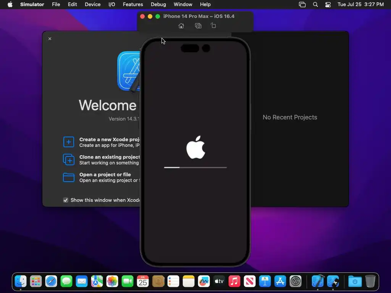Image resolution: width=391 pixels, height=293 pixels.
Task: Click the green zoom button on Simulator
Action: pos(158,16)
